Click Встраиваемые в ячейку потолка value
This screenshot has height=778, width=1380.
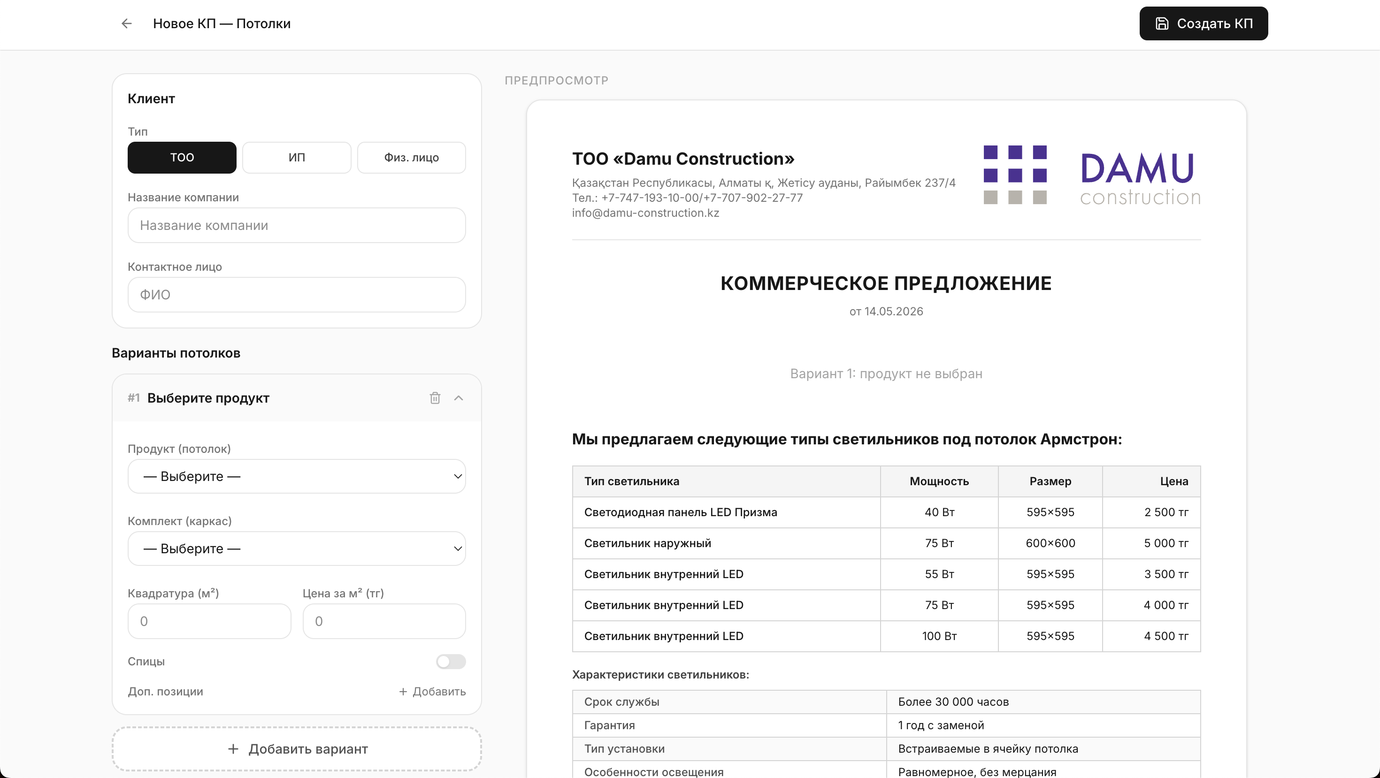click(988, 749)
